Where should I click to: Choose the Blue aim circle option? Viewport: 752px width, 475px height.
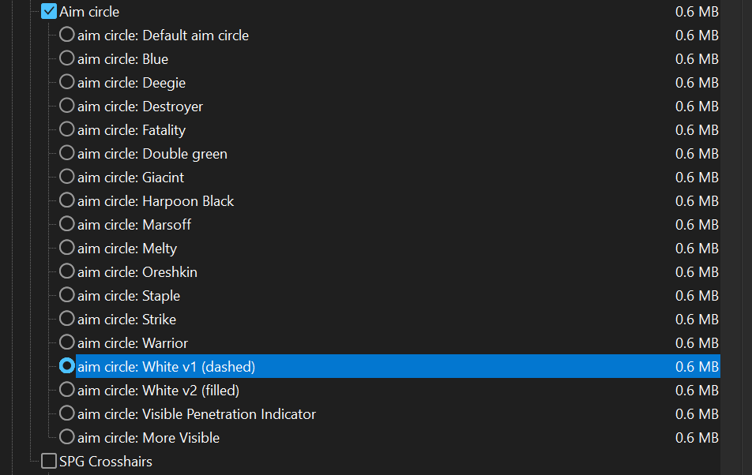pos(66,58)
